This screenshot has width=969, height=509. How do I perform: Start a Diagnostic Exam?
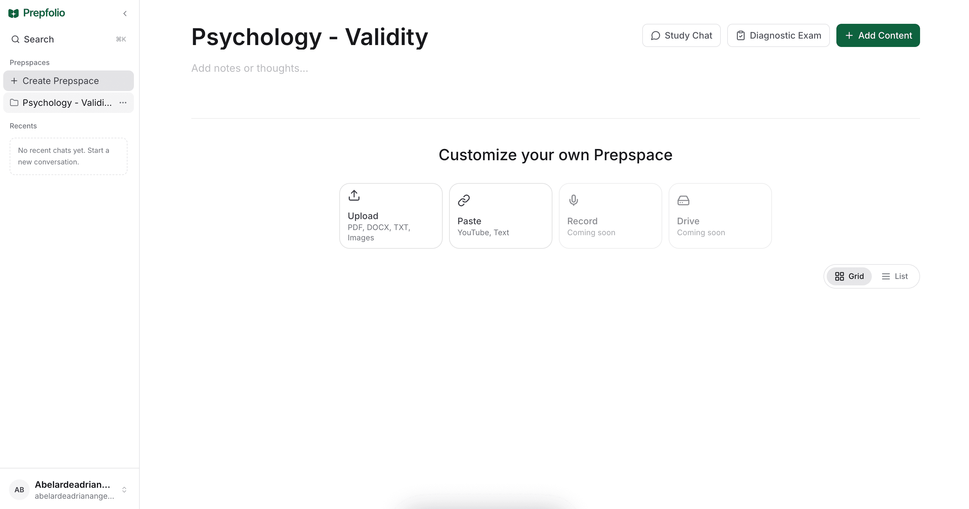point(778,35)
